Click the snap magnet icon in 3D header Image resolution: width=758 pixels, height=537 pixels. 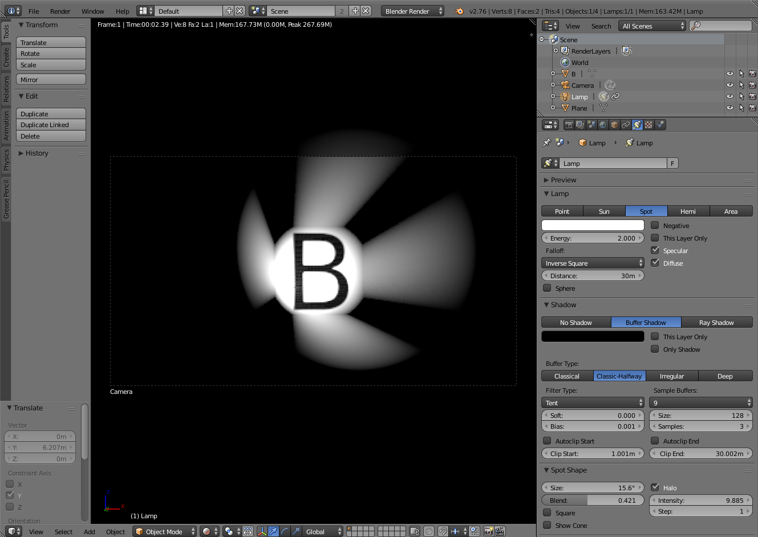443,531
